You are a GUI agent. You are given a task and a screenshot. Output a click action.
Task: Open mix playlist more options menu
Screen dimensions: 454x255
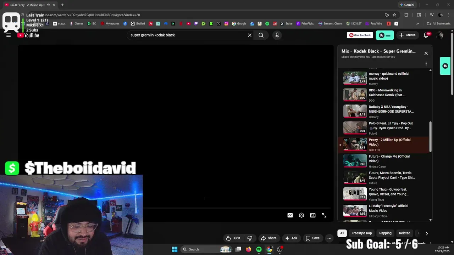[426, 64]
